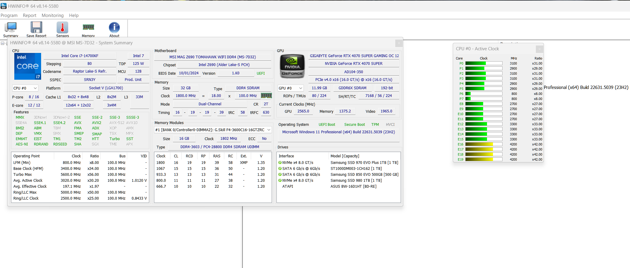Click the P0 core clock bar

[484, 63]
